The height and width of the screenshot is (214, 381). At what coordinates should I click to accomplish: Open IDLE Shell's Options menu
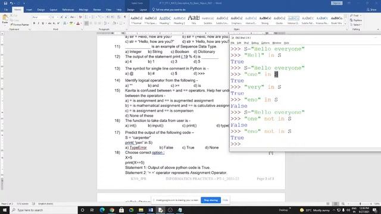(x=266, y=43)
